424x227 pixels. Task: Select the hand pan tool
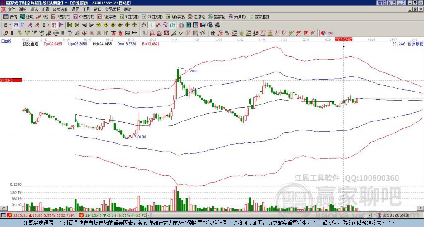(144, 25)
